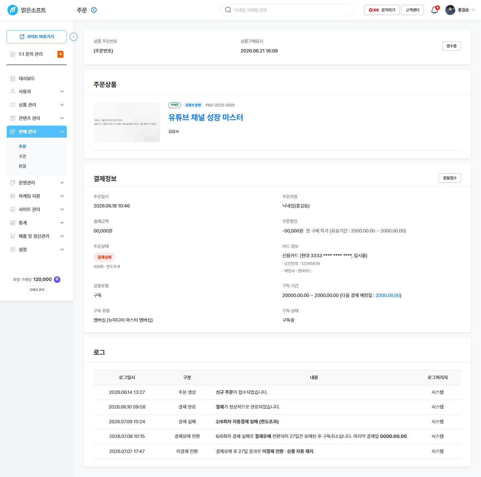Click the 1:1 문의 관리 icon
The height and width of the screenshot is (477, 481).
(x=13, y=54)
